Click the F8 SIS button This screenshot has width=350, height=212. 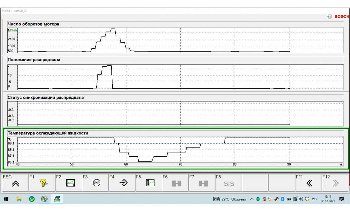[229, 183]
